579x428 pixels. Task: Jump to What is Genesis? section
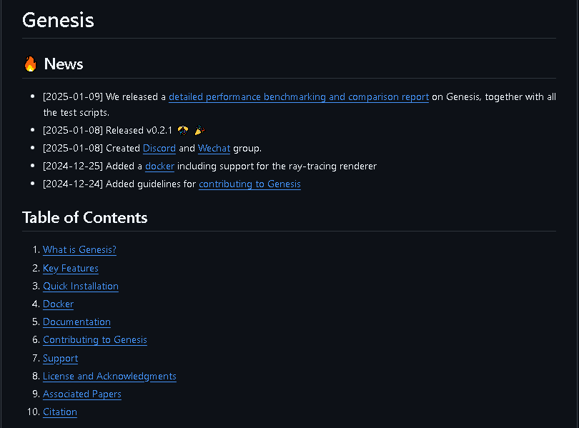79,250
